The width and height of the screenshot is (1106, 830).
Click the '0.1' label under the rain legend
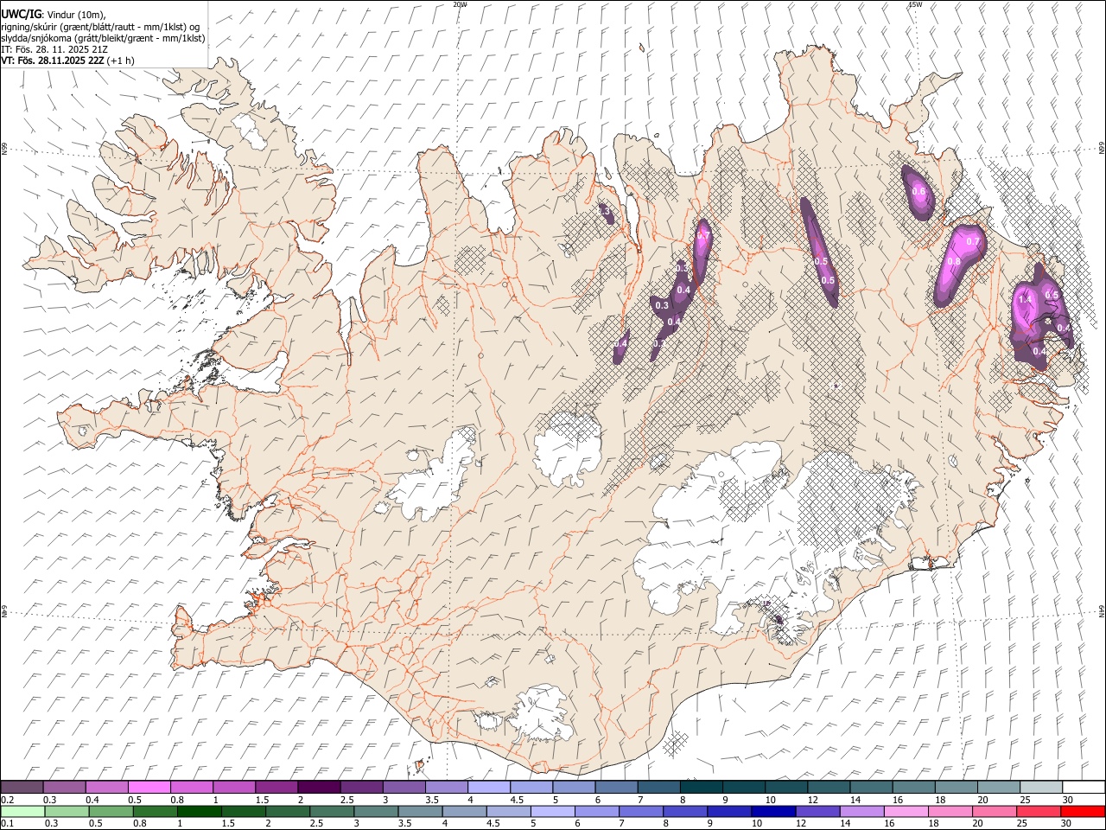[x=8, y=823]
